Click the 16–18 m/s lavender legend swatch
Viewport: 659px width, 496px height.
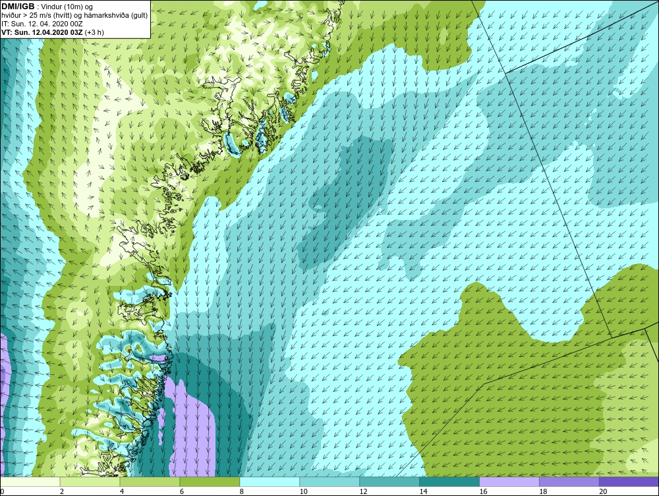[x=509, y=482]
